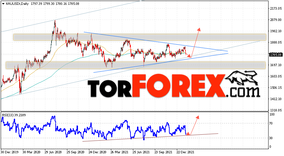Select the low value 1780.16
Viewport: 284px width, 156px height.
tap(61, 4)
